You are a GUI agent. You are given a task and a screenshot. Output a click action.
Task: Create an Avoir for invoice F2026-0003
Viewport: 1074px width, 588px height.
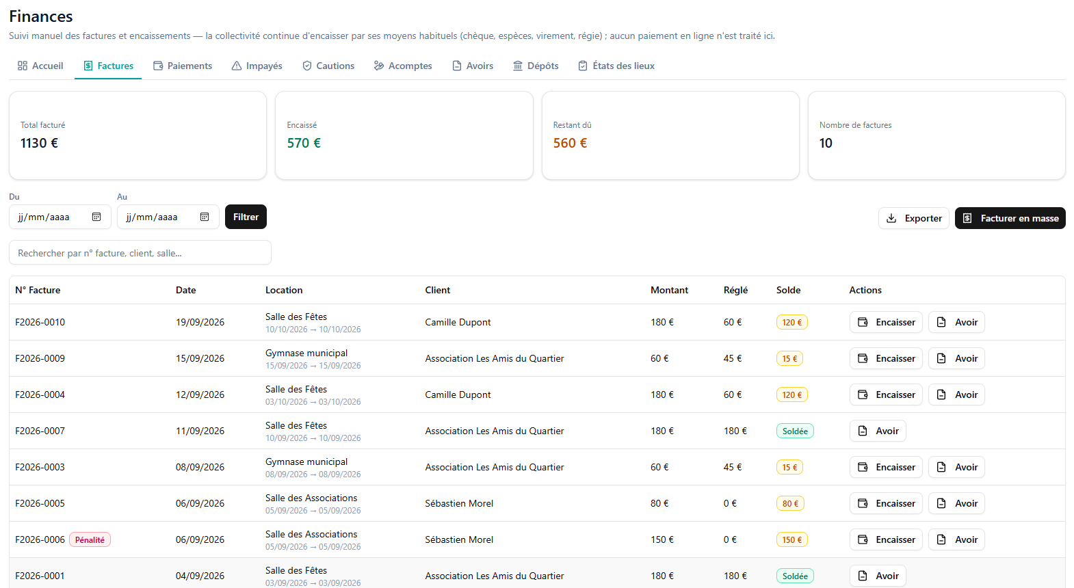[x=956, y=467]
